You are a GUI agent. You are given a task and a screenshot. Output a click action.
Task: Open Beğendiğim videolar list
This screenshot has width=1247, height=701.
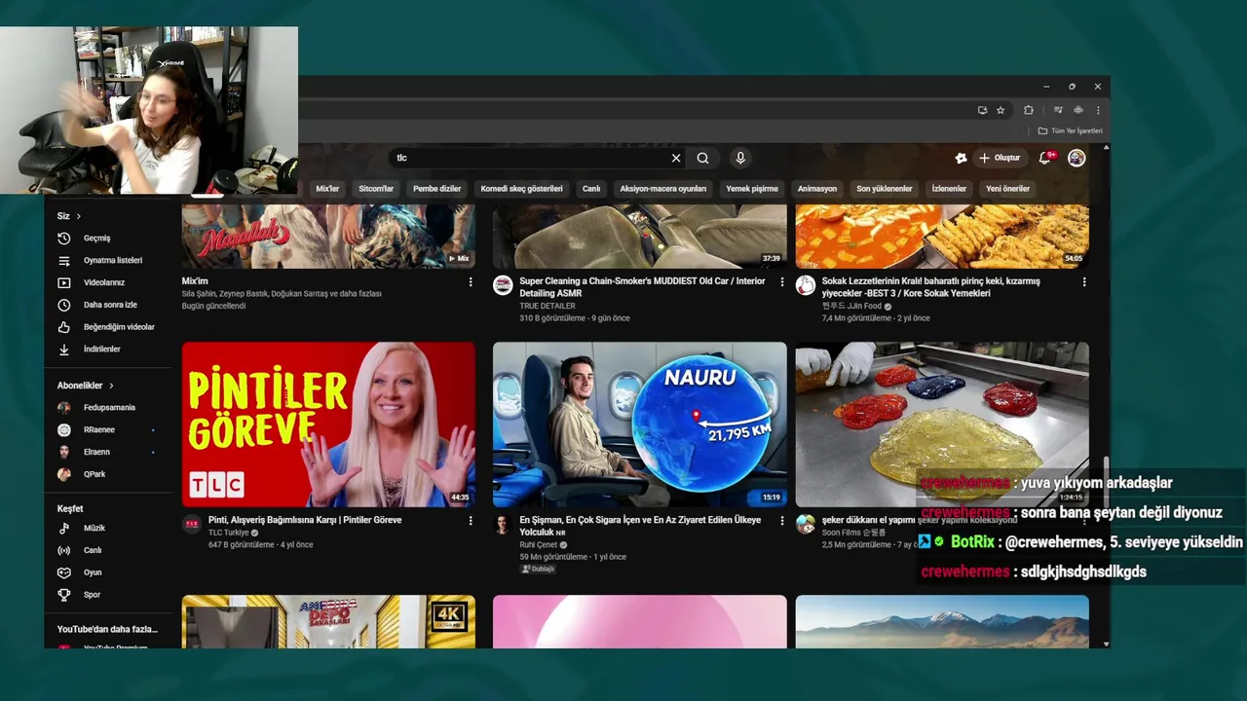pyautogui.click(x=118, y=327)
